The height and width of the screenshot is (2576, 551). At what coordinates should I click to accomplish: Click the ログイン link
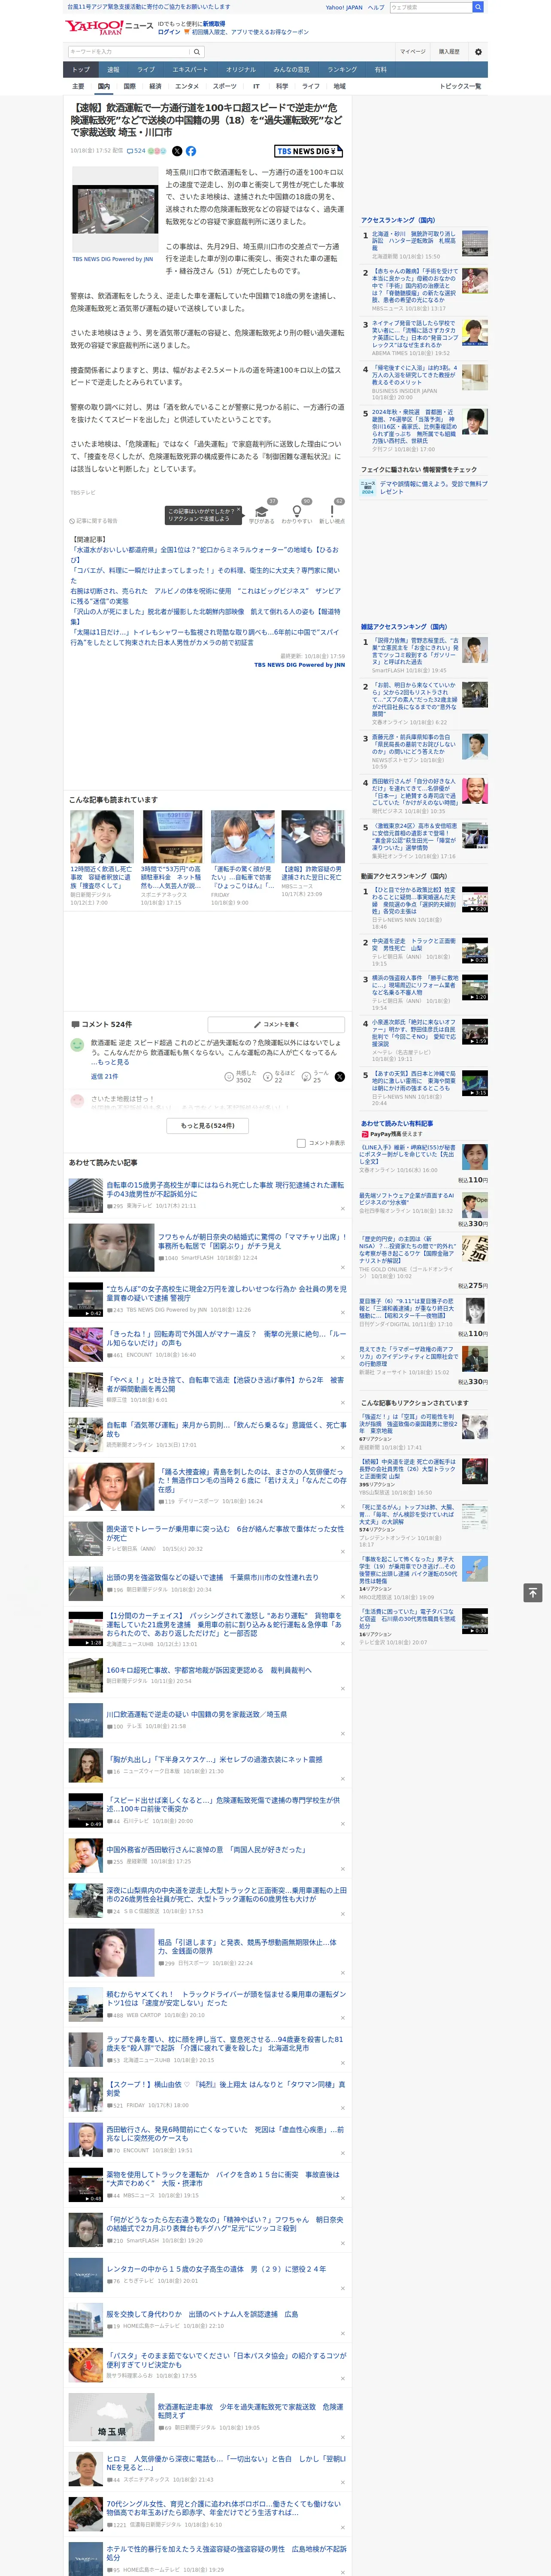[169, 32]
